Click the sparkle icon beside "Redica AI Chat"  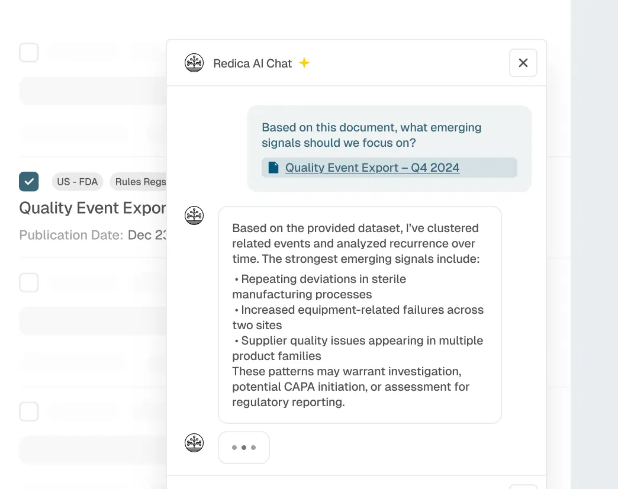pos(304,62)
